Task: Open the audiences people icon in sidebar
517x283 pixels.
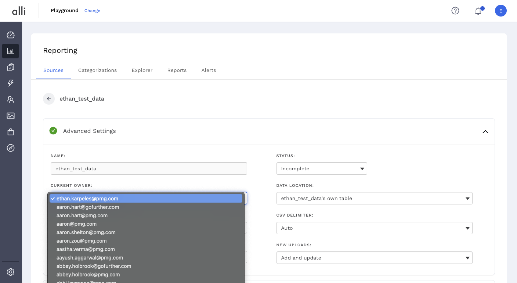Action: (x=11, y=99)
